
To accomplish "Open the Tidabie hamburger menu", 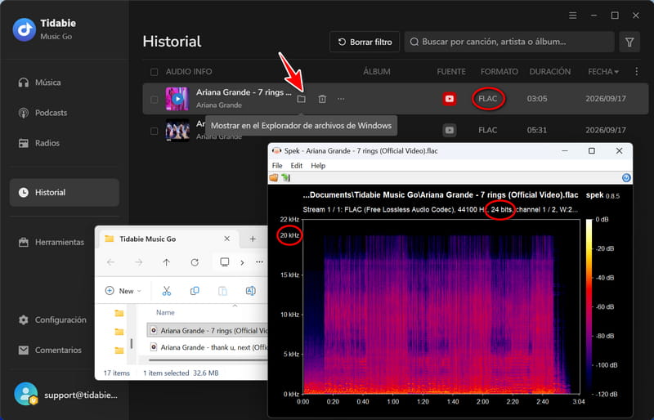I will tap(573, 16).
